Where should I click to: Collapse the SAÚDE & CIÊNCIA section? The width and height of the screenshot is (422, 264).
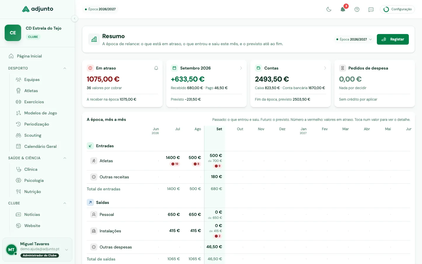[65, 158]
